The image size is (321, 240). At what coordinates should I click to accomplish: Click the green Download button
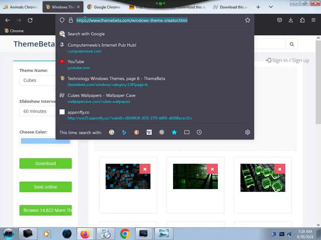coord(46,163)
